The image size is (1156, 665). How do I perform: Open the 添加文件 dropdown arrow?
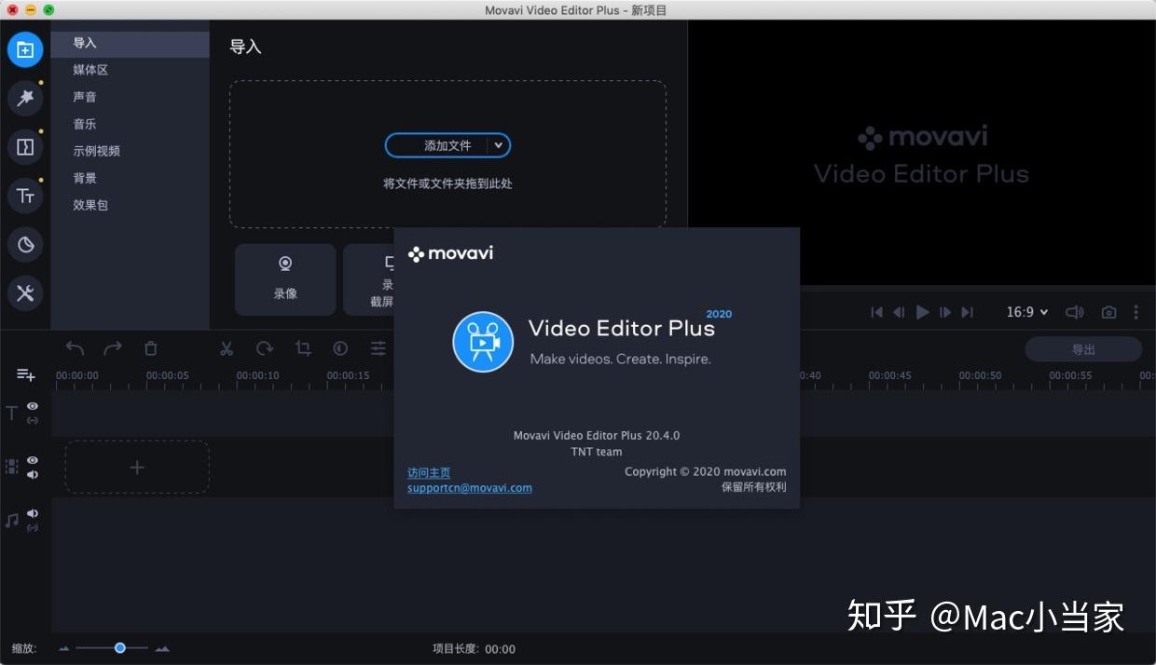[x=499, y=145]
